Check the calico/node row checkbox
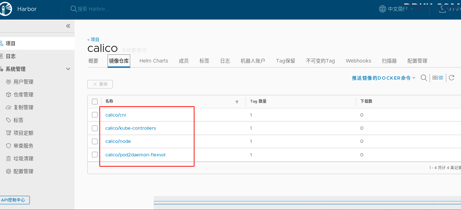Image resolution: width=461 pixels, height=210 pixels. tap(95, 141)
